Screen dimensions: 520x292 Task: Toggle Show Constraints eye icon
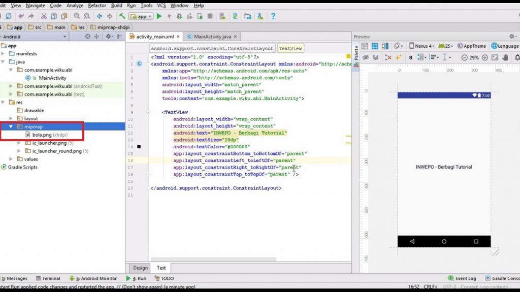[x=365, y=57]
